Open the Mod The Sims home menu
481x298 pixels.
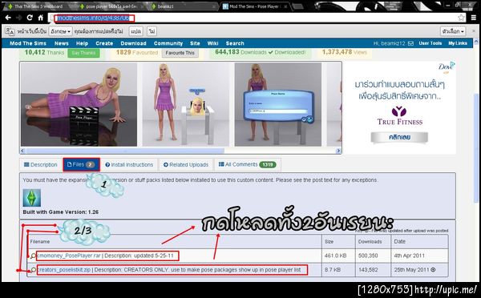pyautogui.click(x=28, y=43)
